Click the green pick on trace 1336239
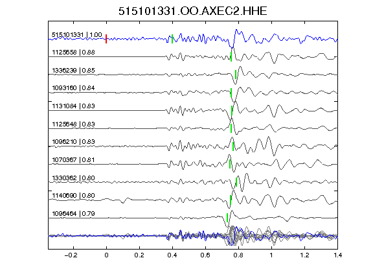The image size is (373, 280). 236,75
